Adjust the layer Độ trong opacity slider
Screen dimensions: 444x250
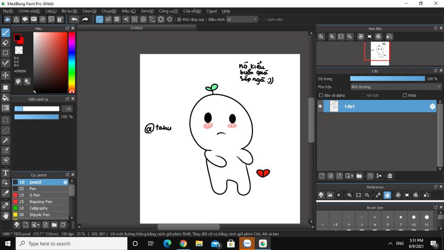click(x=387, y=79)
